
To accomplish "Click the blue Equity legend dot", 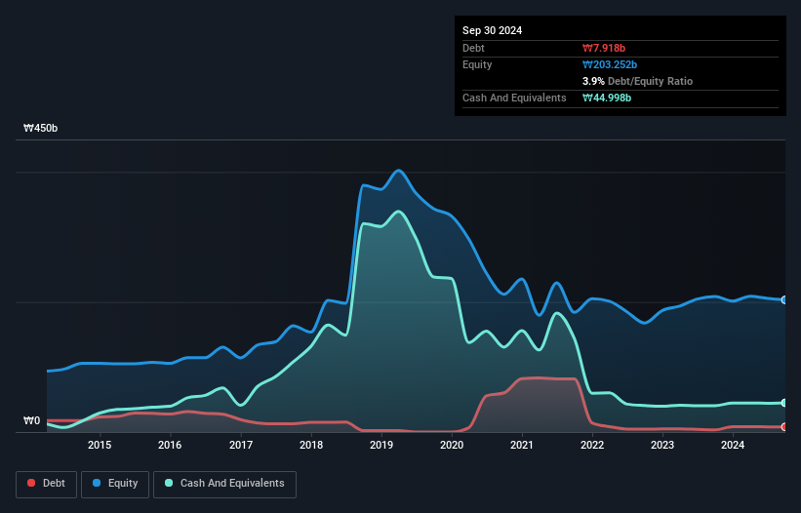I will pos(97,483).
